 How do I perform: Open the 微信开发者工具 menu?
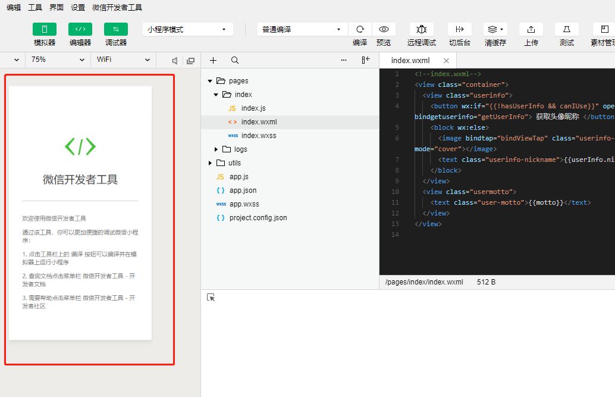117,8
